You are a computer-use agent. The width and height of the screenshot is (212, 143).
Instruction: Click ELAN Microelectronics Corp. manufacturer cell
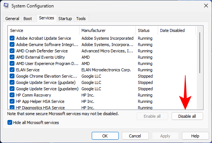click(x=106, y=70)
